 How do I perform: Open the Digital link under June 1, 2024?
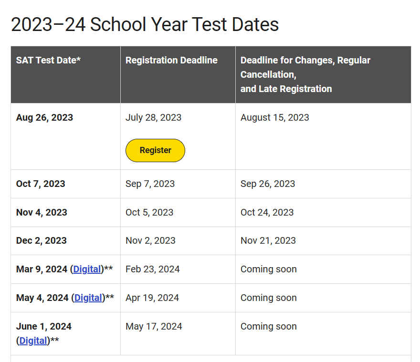tap(33, 341)
